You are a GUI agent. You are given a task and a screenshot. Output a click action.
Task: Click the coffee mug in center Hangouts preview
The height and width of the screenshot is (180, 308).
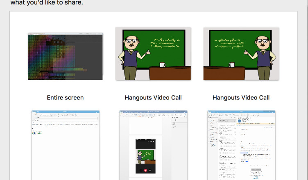163,65
